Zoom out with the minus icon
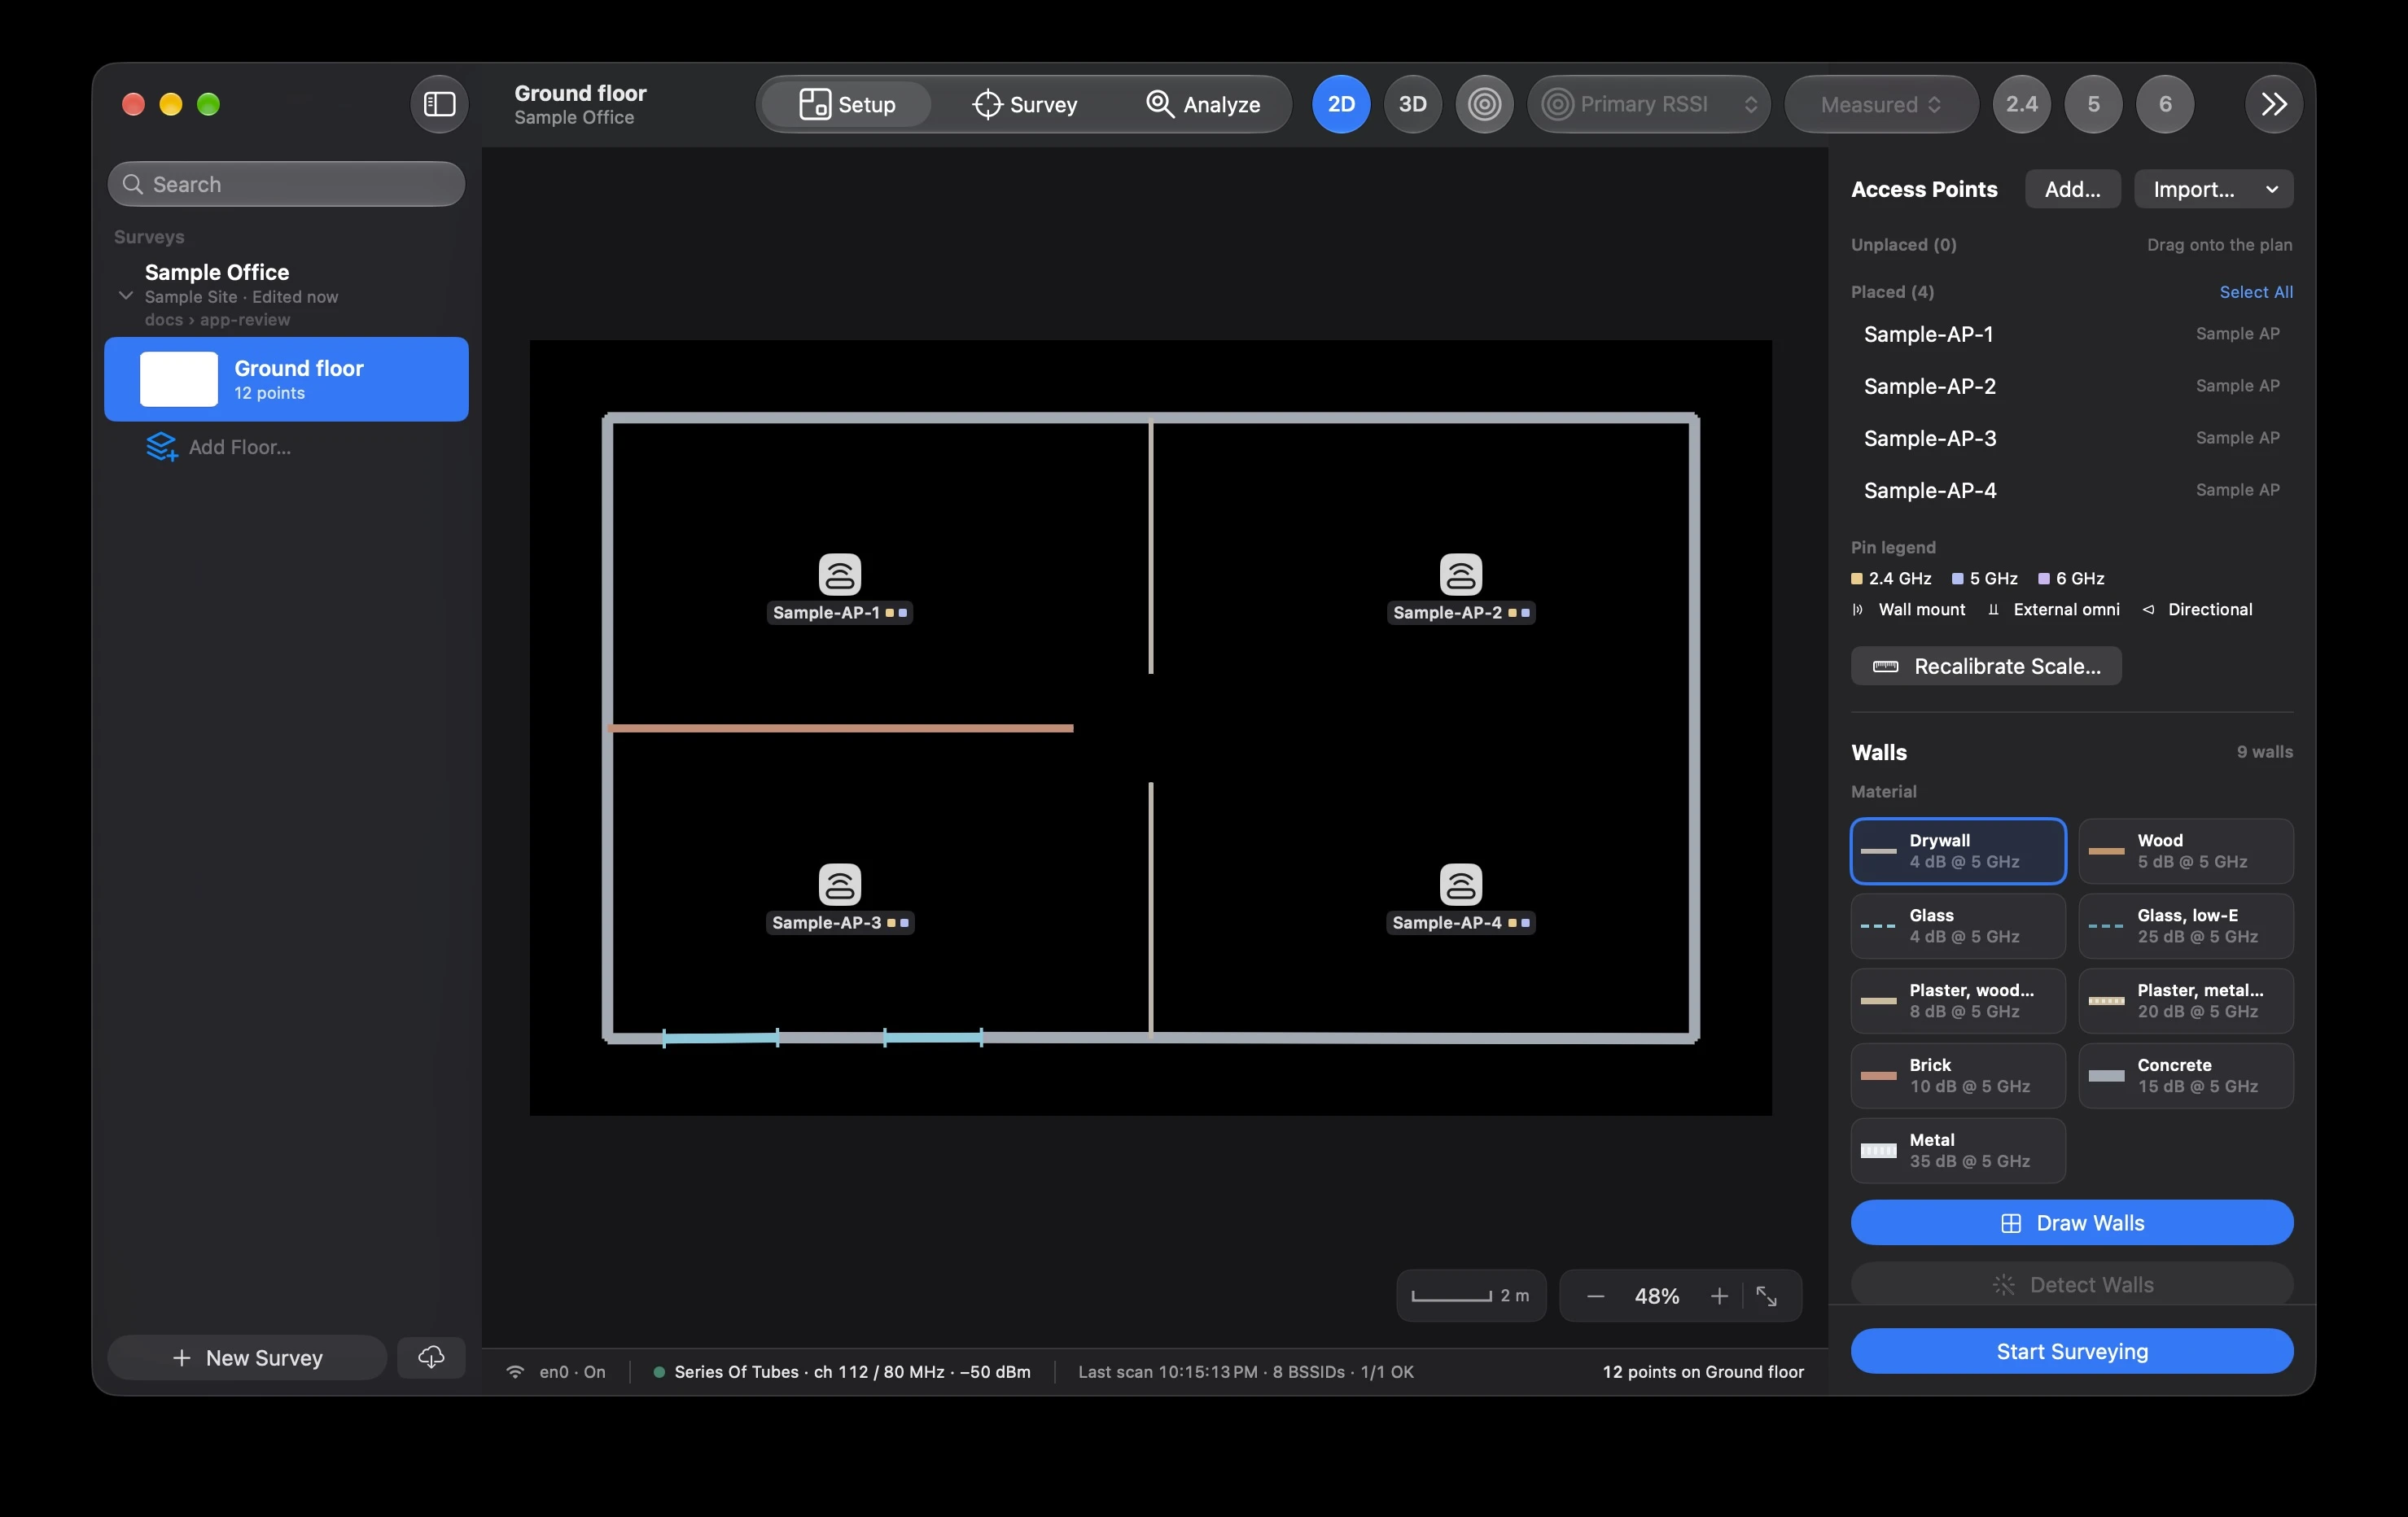2408x1517 pixels. (x=1596, y=1296)
